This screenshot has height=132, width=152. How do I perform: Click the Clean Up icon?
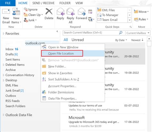tap(26, 15)
